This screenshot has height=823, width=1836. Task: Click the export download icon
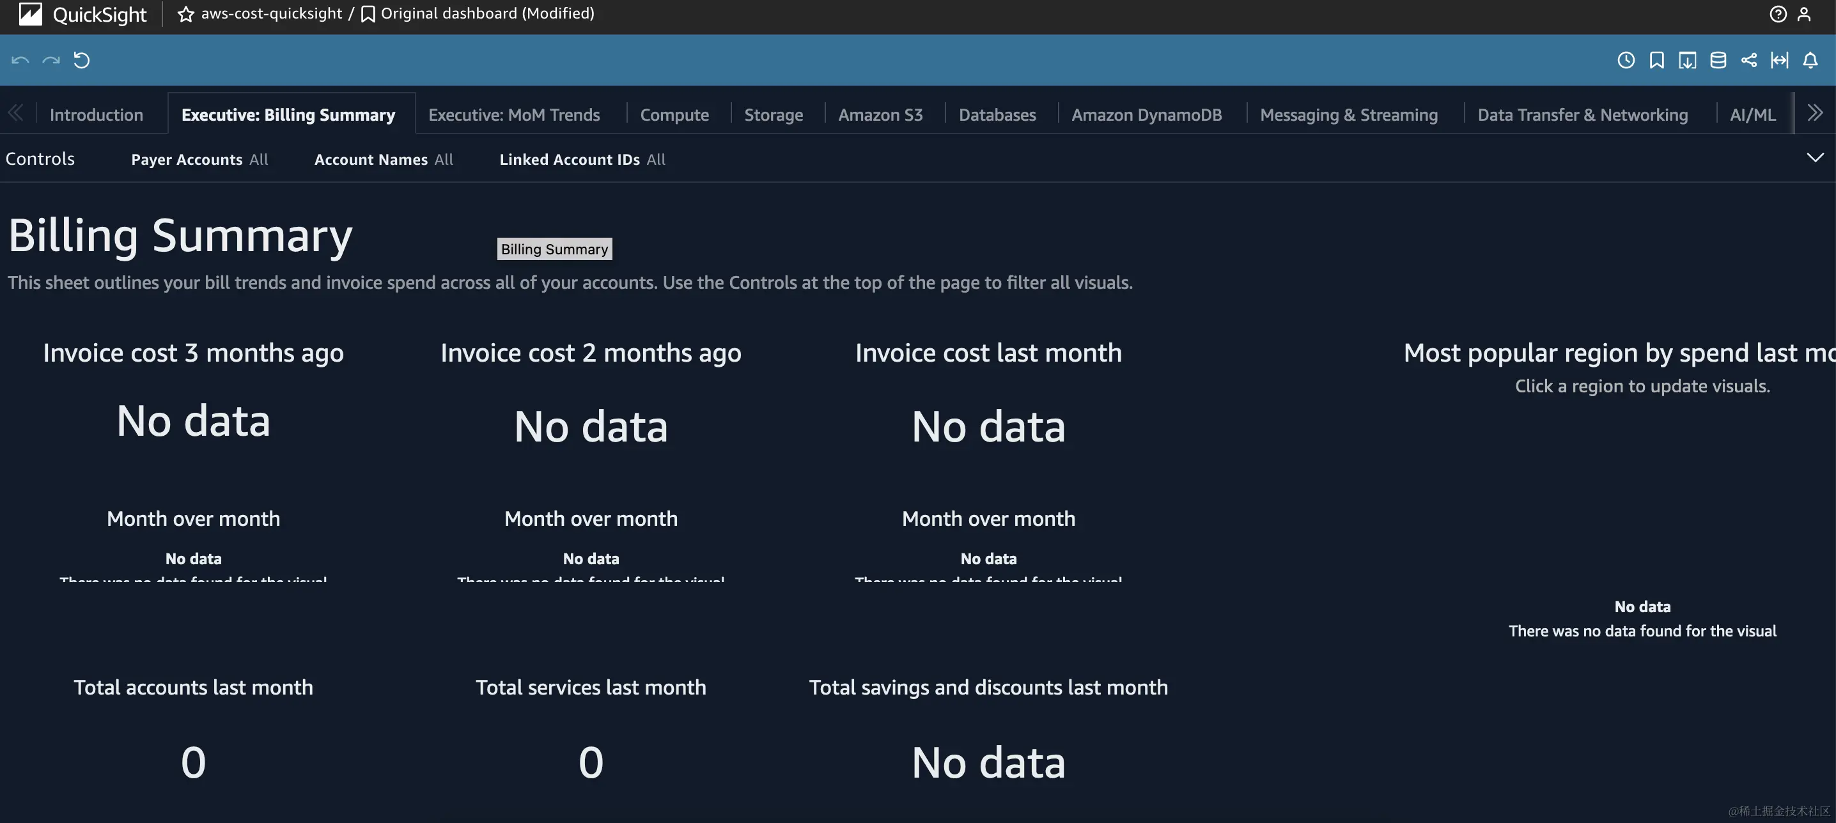click(1687, 61)
